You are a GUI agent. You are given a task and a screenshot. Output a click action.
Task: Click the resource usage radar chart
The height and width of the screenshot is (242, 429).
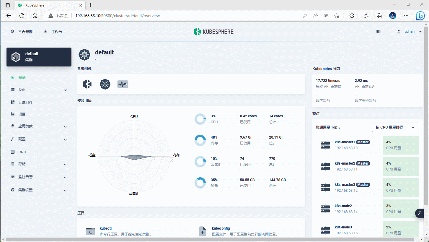[134, 156]
